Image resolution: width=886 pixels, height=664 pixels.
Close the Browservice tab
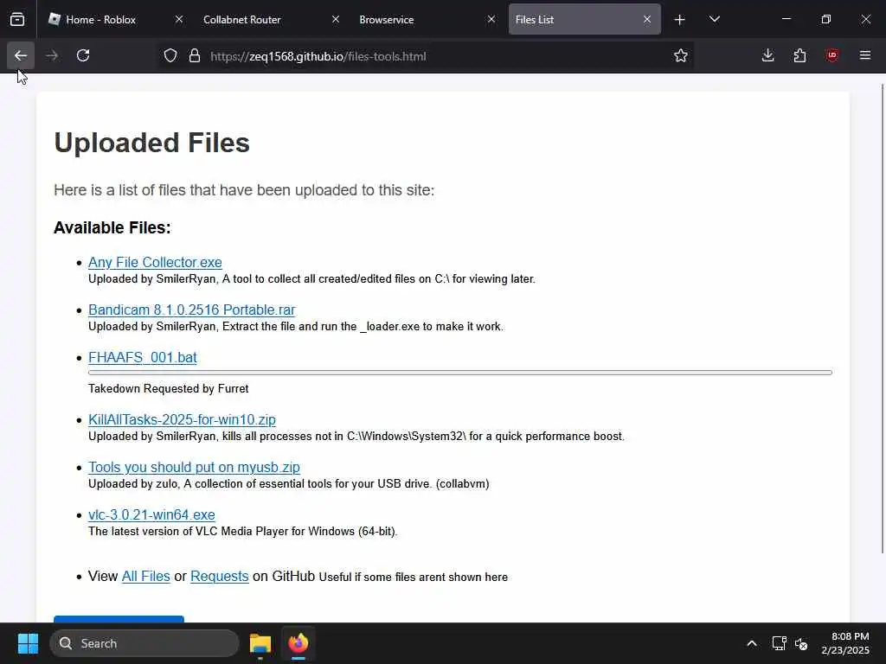pyautogui.click(x=491, y=19)
